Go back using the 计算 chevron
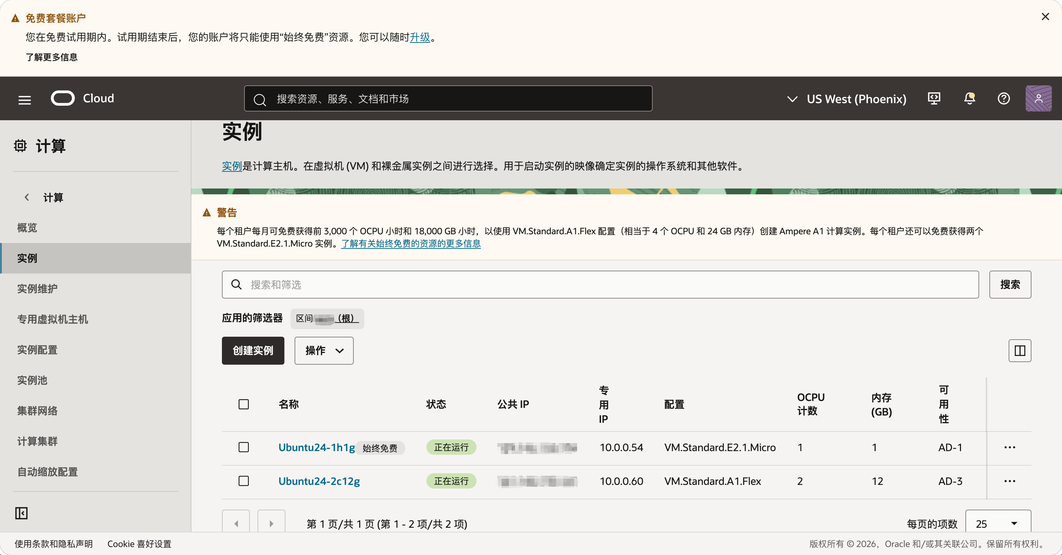 [x=27, y=197]
